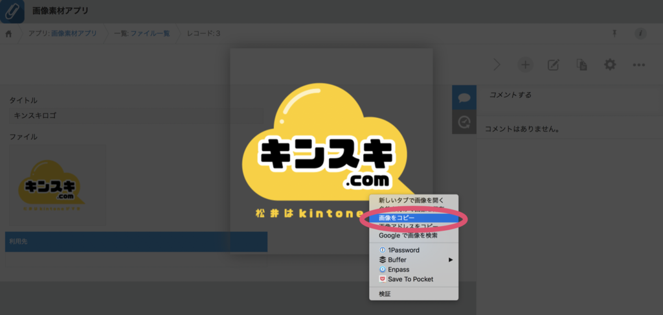Choose 1Password in context menu
Viewport: 663px width, 315px height.
tap(414, 250)
